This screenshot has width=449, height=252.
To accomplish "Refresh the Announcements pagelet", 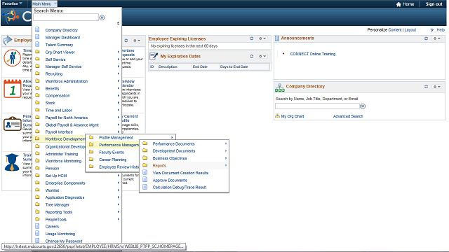I will coord(426,38).
